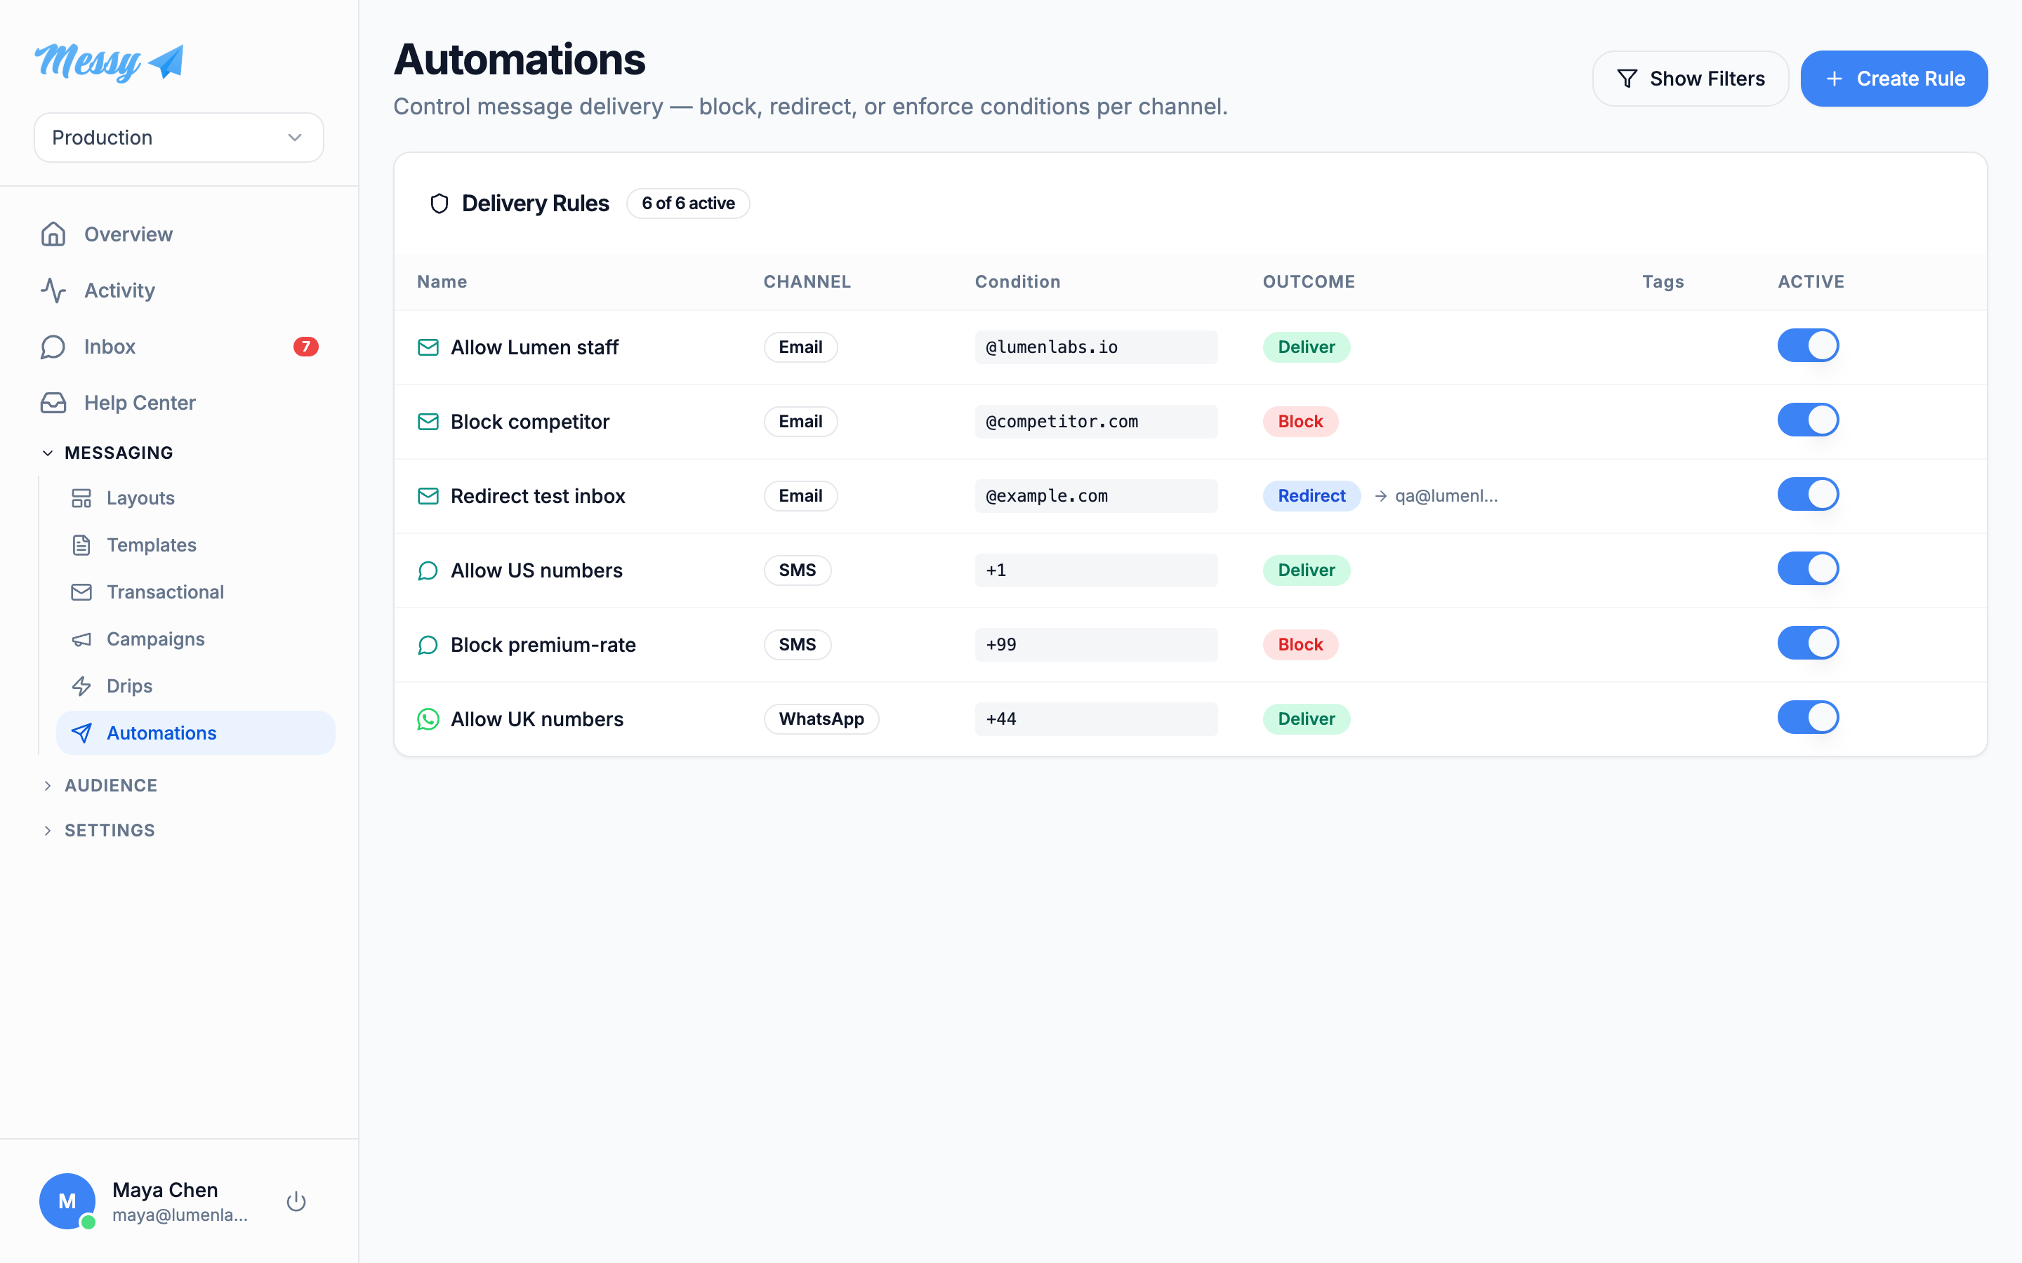Open Drips in the sidebar
The image size is (2022, 1263).
coord(195,686)
